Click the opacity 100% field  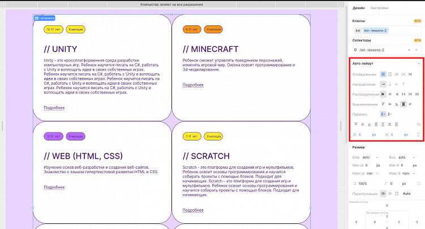(363, 184)
